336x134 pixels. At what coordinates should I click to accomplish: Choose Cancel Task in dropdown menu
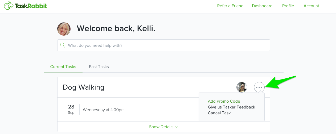[219, 113]
